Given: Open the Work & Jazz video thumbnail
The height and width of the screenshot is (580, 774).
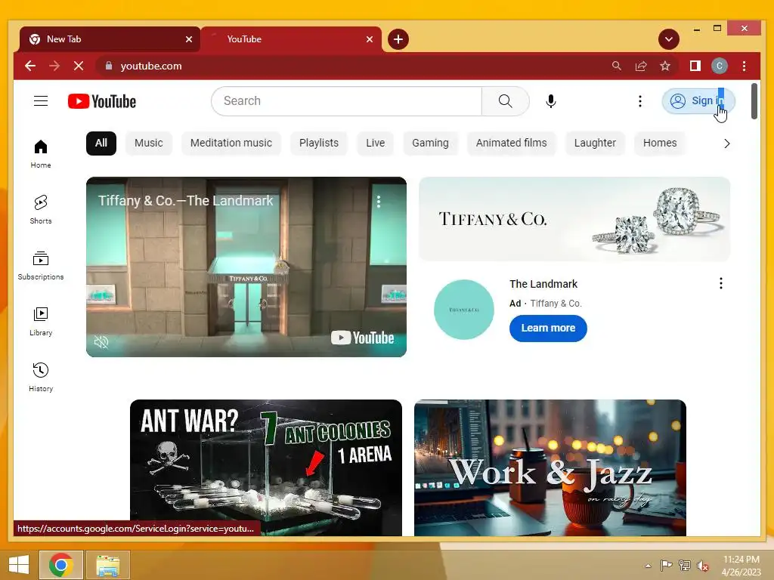Looking at the screenshot, I should 550,467.
